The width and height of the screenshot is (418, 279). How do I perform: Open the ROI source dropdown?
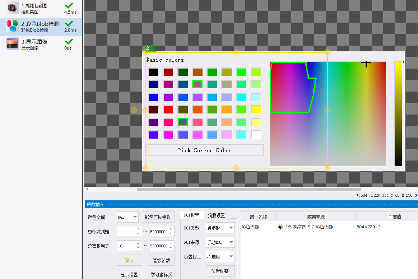(220, 242)
